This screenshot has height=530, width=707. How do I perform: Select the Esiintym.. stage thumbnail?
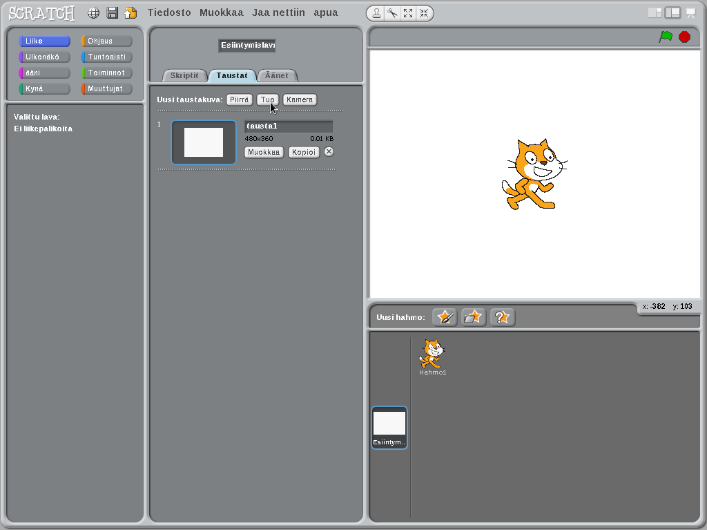click(x=389, y=428)
